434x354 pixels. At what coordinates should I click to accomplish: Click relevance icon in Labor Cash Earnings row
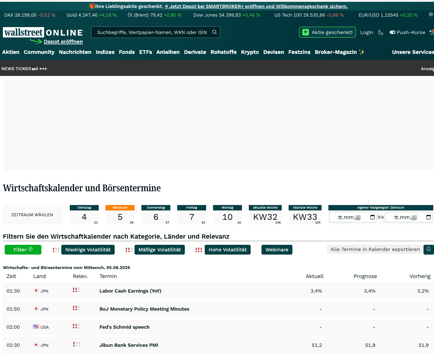[76, 290]
